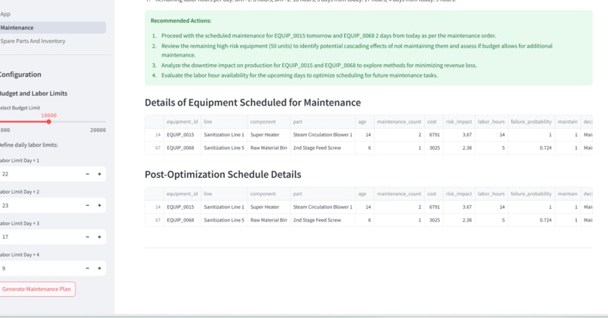Select cost 6791 cell in first table

coord(434,135)
